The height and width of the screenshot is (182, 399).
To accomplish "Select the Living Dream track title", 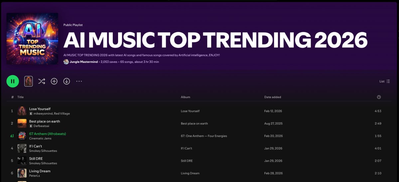I will point(40,171).
